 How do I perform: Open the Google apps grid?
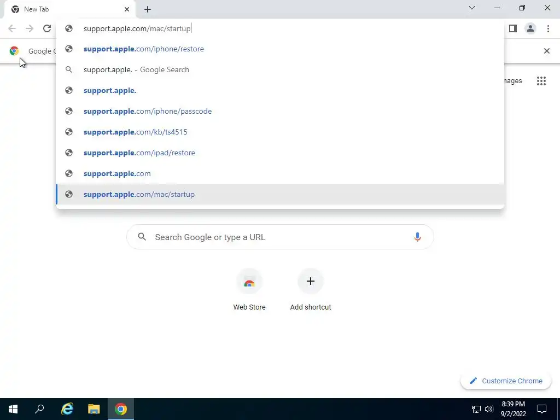(x=541, y=81)
